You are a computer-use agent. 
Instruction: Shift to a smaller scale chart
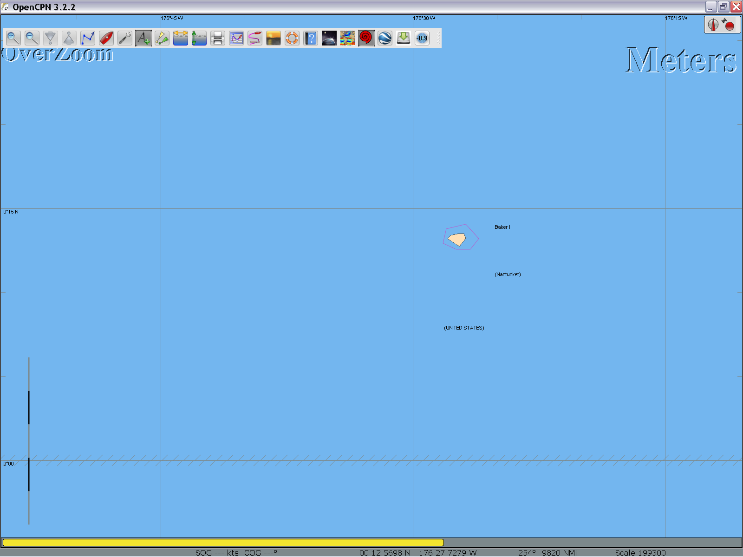[x=69, y=38]
